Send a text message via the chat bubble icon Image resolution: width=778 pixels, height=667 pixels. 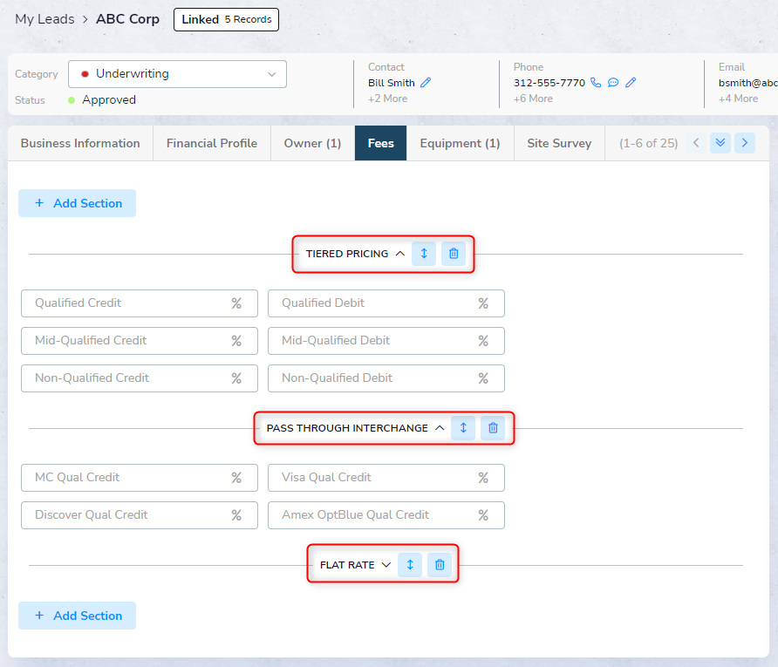coord(613,83)
